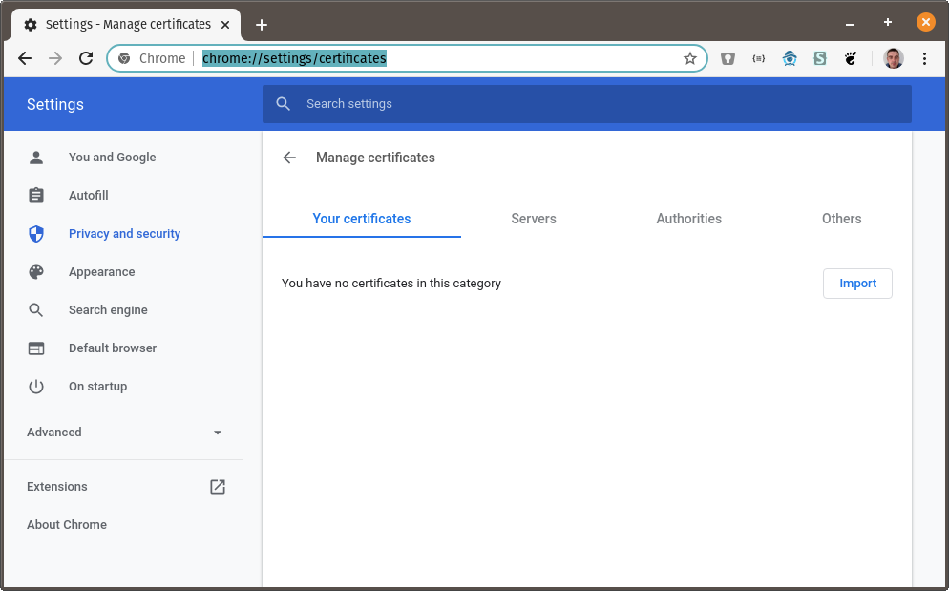Click the back arrow beside Manage certificates
This screenshot has width=949, height=591.
(x=289, y=158)
